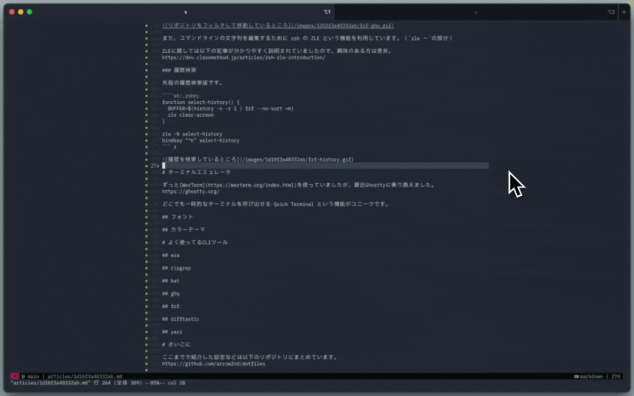Click the '# ターミナルエミュレータ' heading
Image resolution: width=634 pixels, height=396 pixels.
pyautogui.click(x=196, y=172)
